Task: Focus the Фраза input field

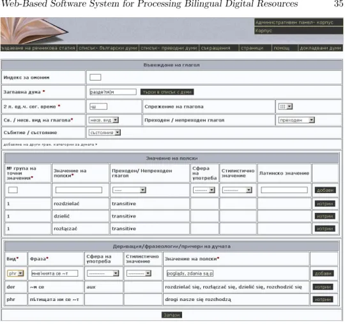Action: click(x=54, y=274)
